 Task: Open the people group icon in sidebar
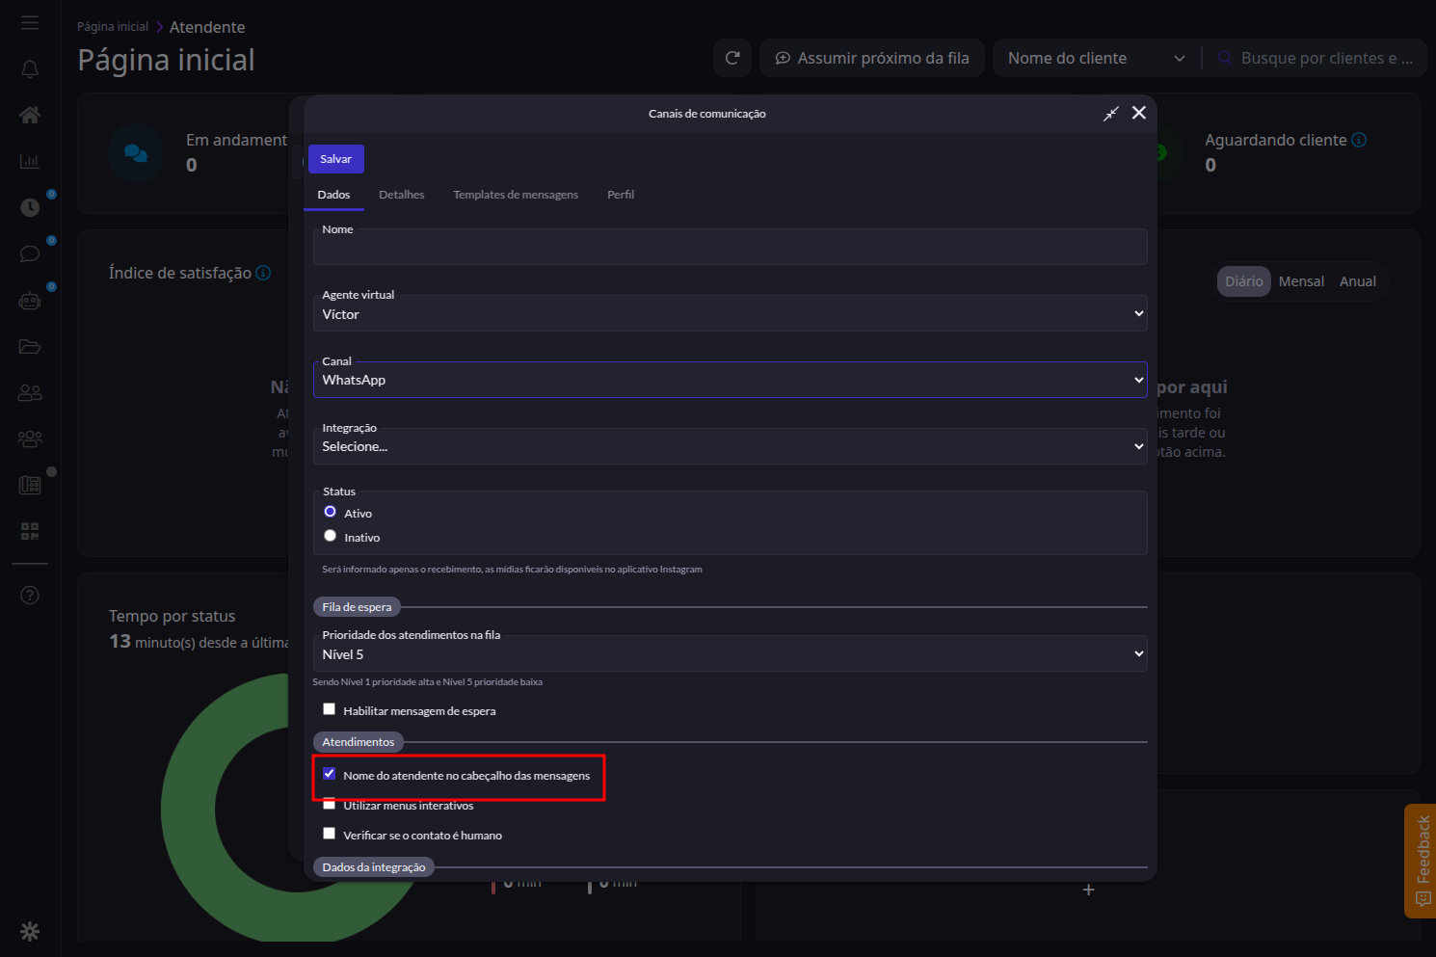tap(30, 439)
